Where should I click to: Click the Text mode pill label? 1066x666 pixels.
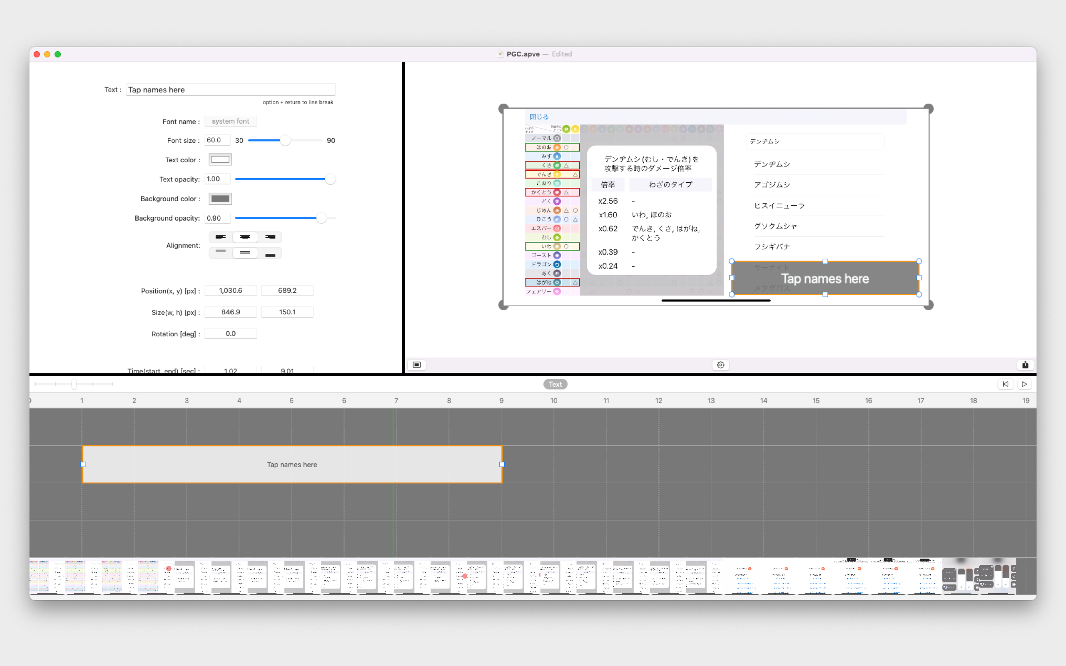coord(555,384)
